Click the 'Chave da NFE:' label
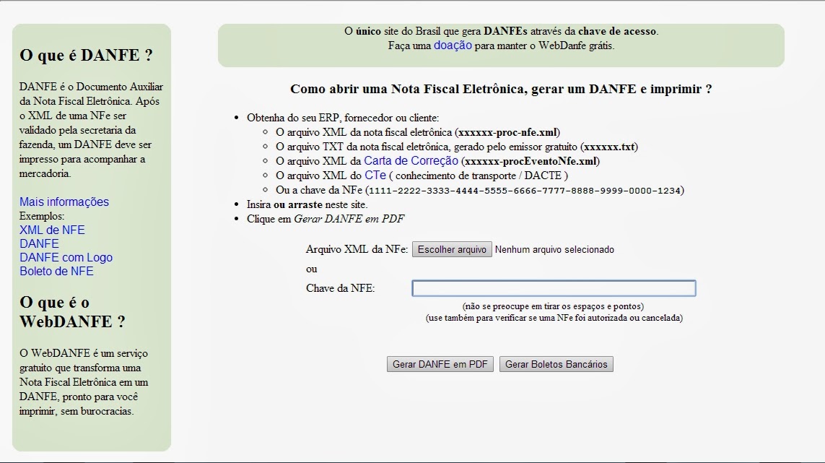Image resolution: width=825 pixels, height=463 pixels. point(341,288)
